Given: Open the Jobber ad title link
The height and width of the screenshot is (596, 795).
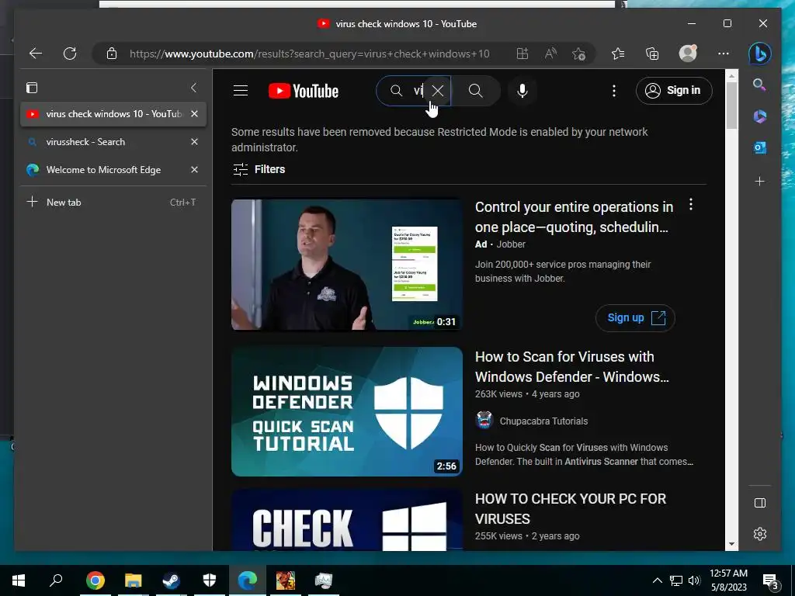Looking at the screenshot, I should (574, 217).
